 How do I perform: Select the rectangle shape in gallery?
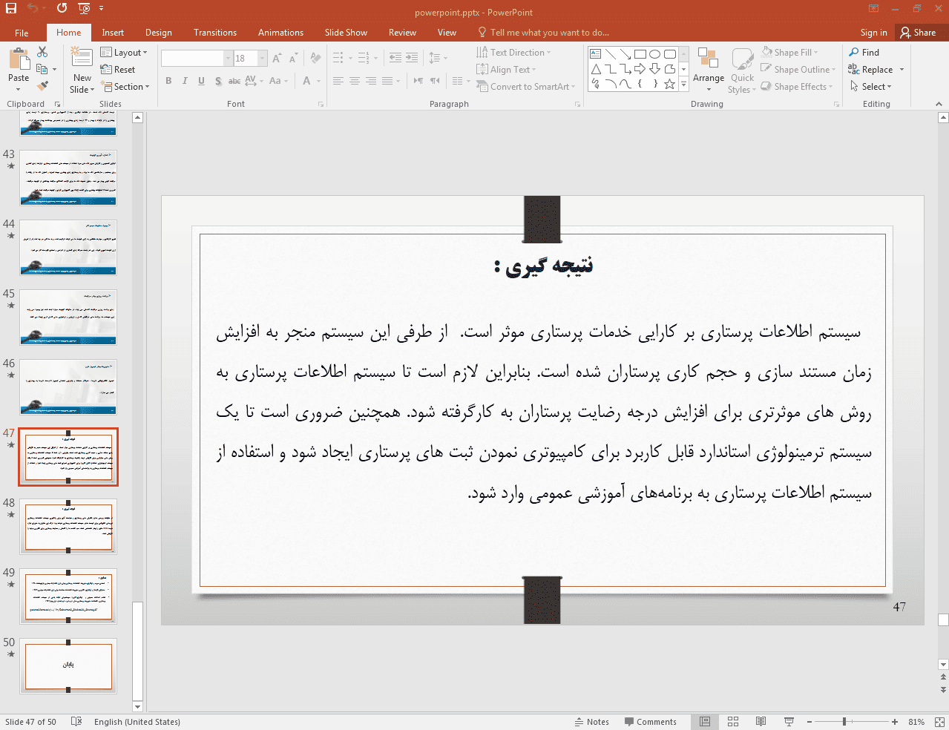pos(640,54)
